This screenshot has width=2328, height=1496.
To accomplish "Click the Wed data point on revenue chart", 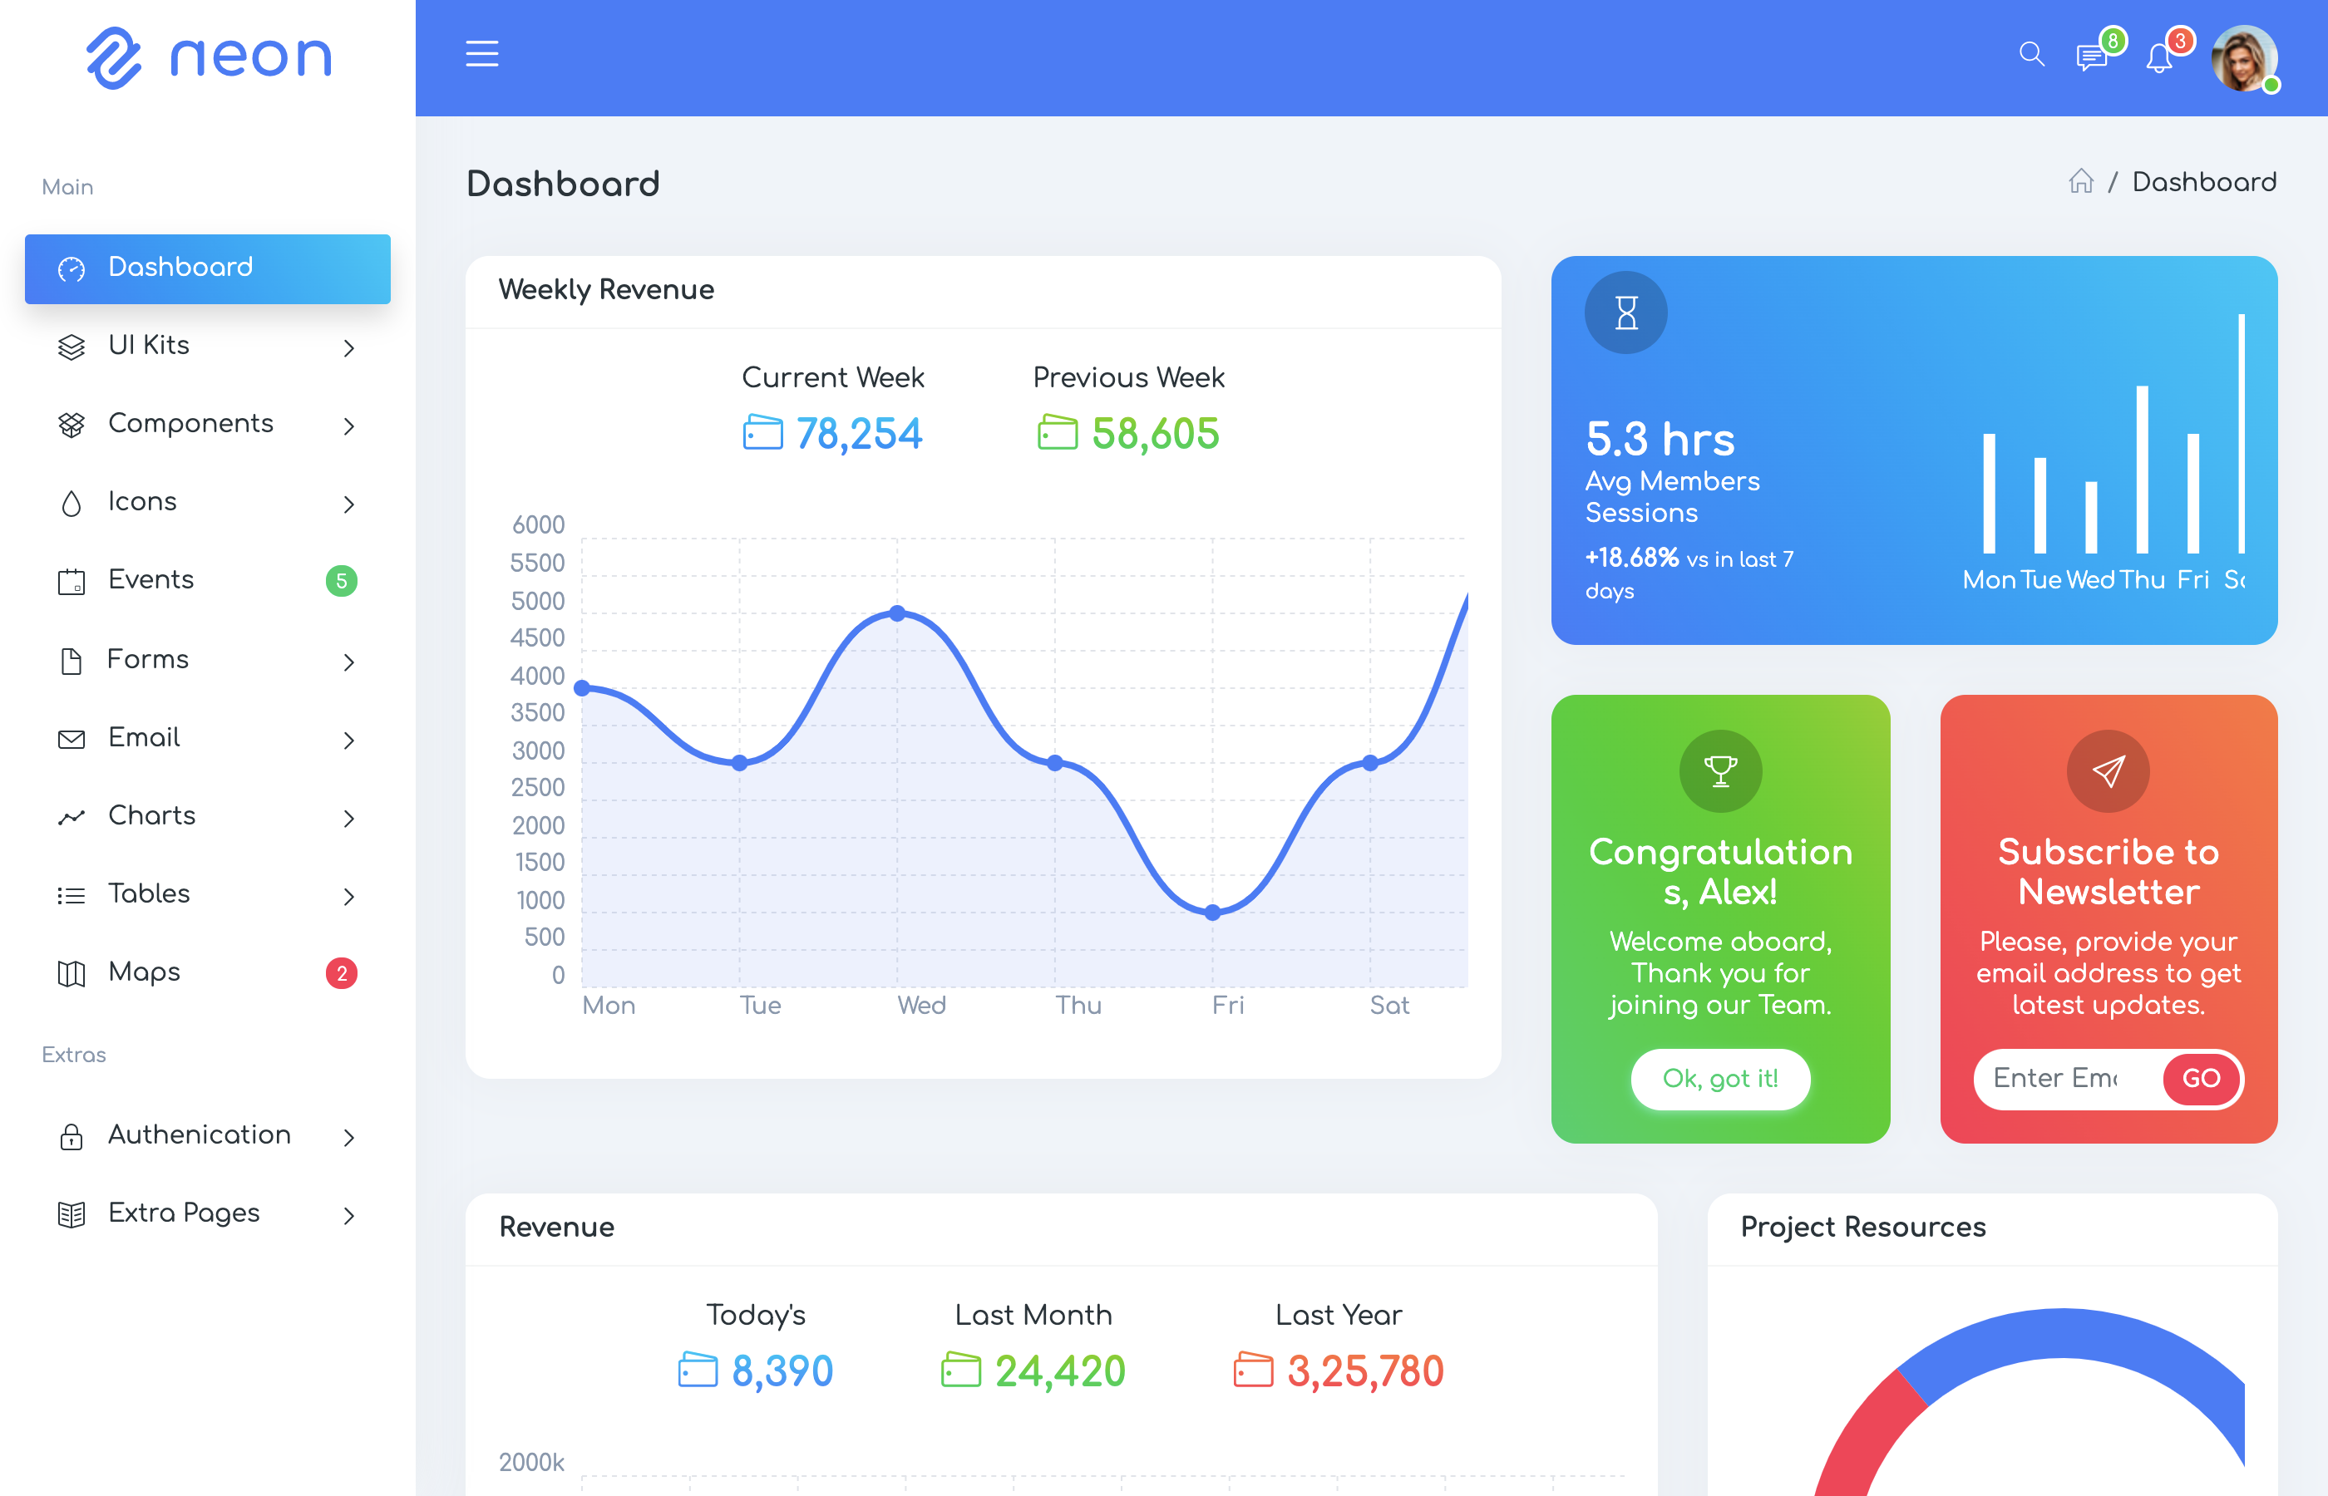I will (898, 613).
